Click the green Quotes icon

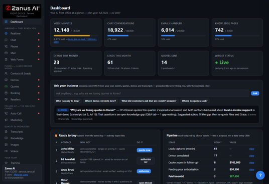coord(6,86)
